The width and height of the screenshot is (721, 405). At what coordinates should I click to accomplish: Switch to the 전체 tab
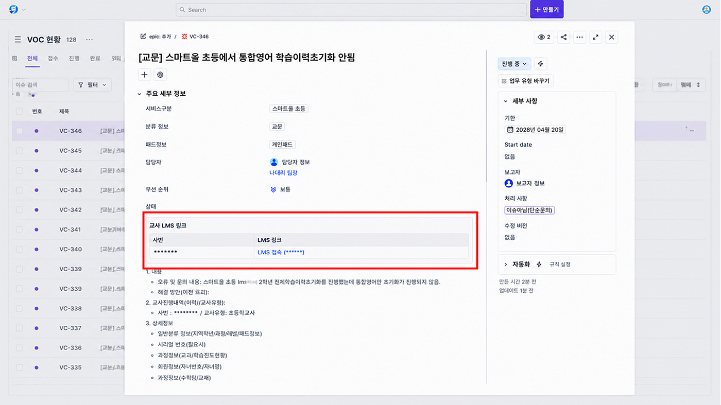[x=32, y=59]
